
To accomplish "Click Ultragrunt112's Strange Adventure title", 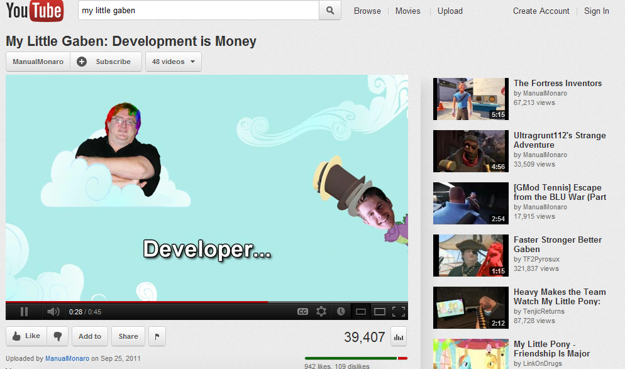I will point(560,140).
